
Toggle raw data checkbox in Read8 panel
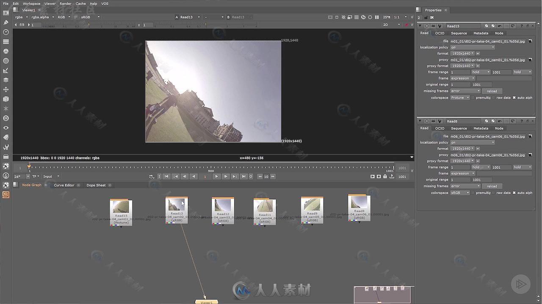[494, 193]
